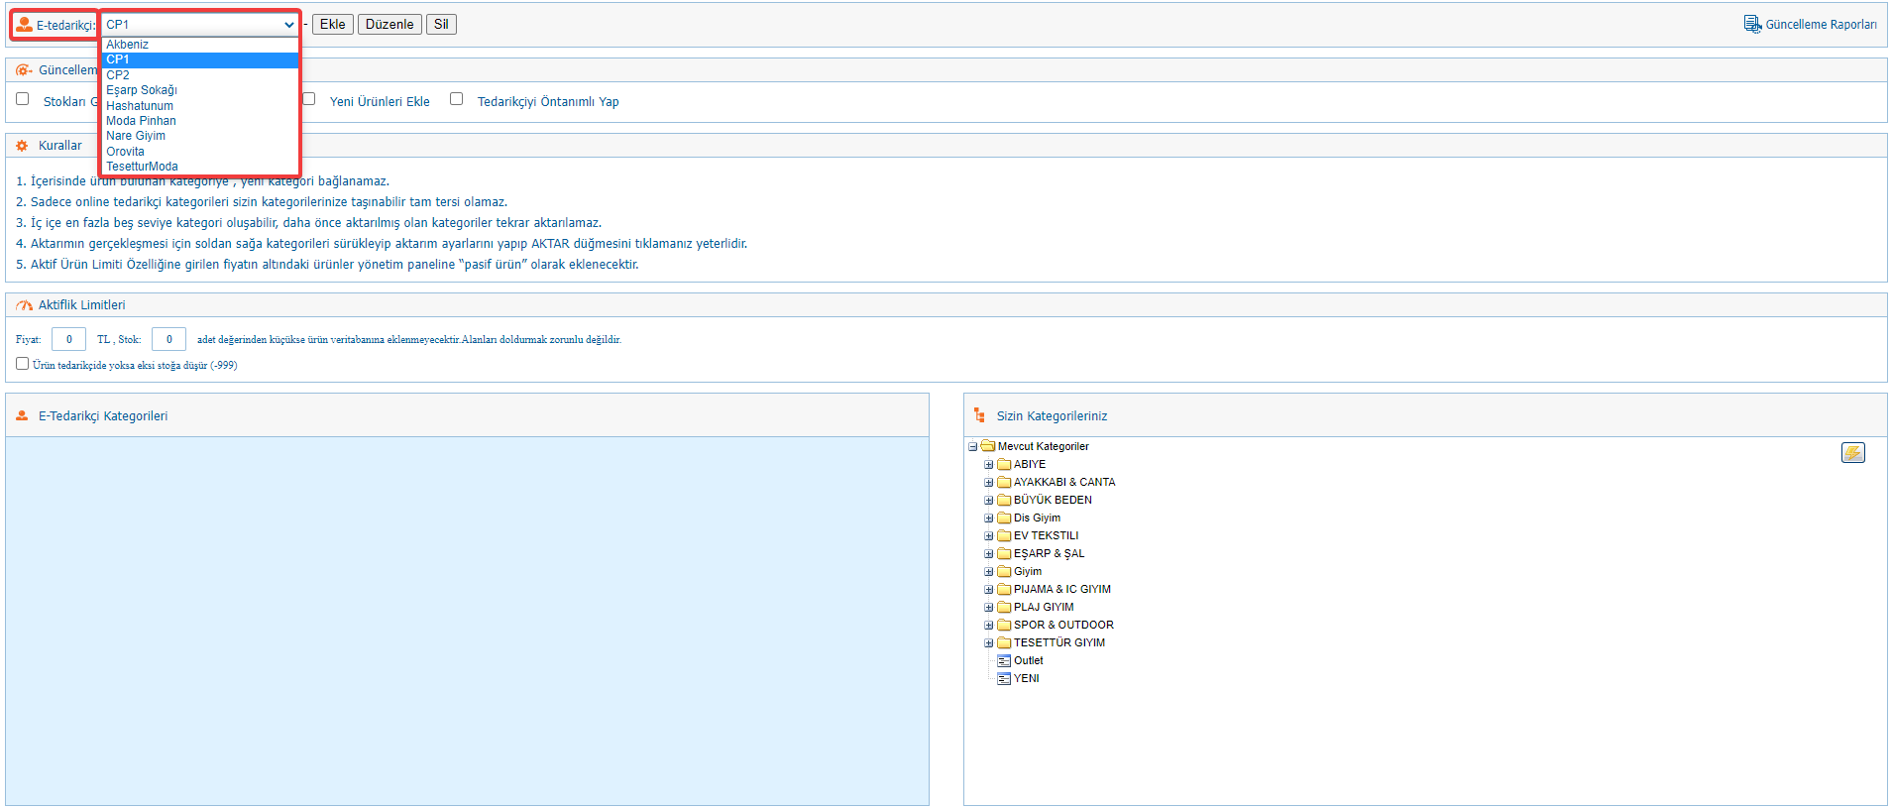Pick Nare Giyim from dropdown list
The width and height of the screenshot is (1891, 808).
coord(201,136)
